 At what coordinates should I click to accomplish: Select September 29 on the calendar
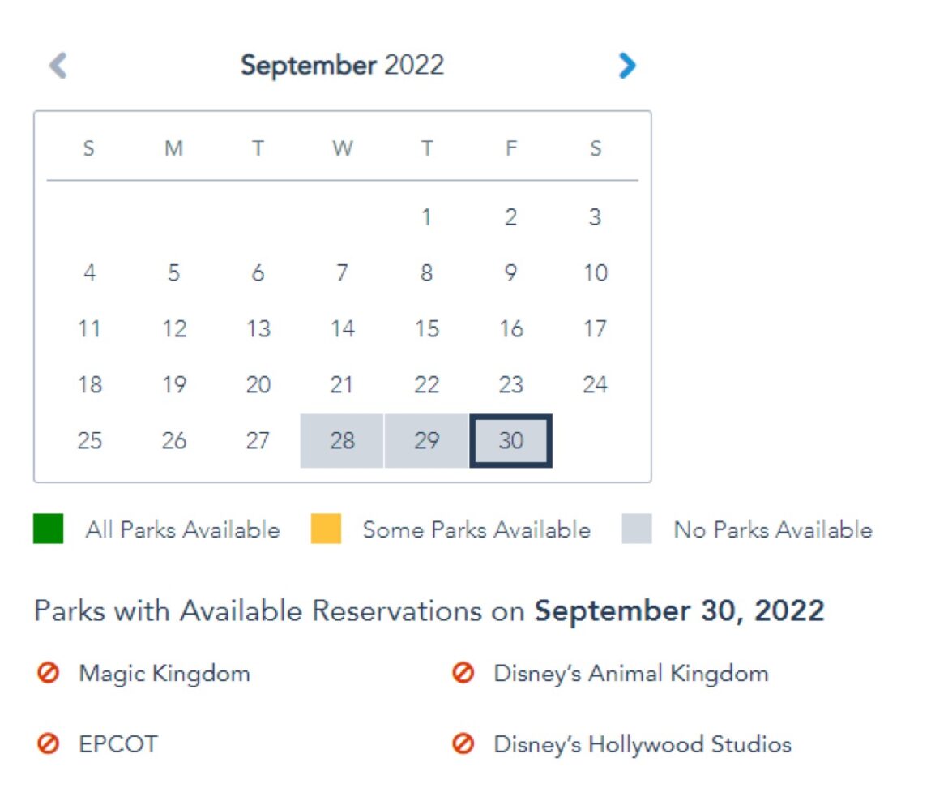[426, 441]
